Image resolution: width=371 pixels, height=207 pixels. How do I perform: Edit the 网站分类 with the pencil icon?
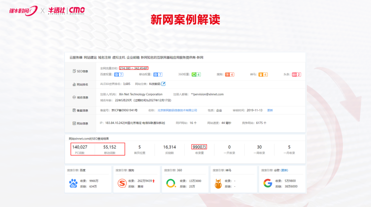(x=163, y=84)
